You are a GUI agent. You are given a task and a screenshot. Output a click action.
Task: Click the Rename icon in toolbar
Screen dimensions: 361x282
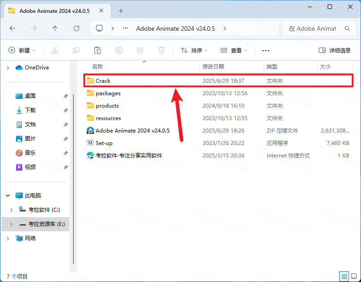tap(119, 51)
